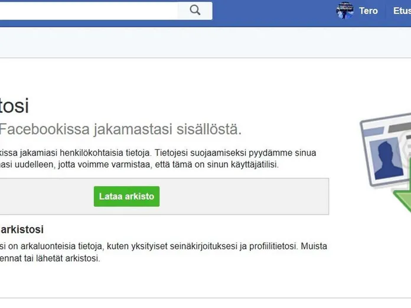Click text 'Tietojesi suojaamiseksi pyydämme sinua'
The width and height of the screenshot is (411, 308).
[x=235, y=153]
